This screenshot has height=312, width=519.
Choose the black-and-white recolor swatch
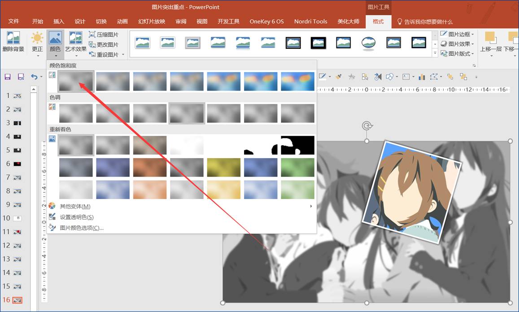click(x=297, y=145)
